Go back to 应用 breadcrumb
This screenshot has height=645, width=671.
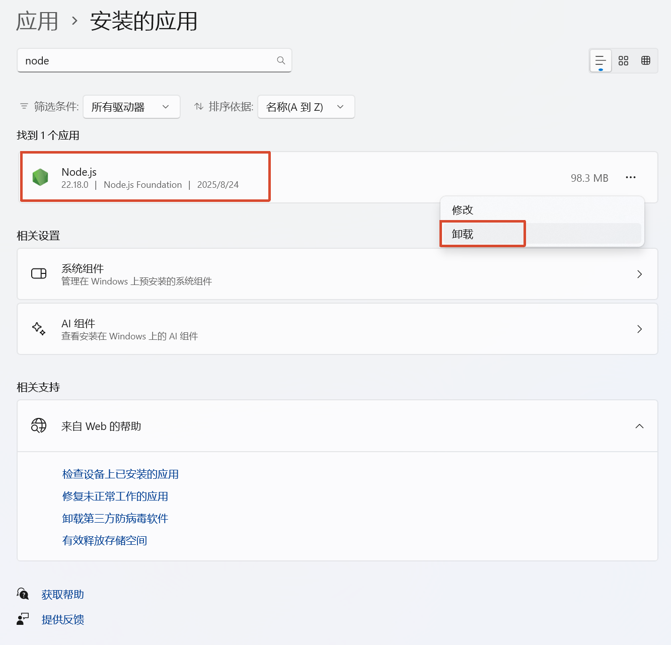click(37, 22)
